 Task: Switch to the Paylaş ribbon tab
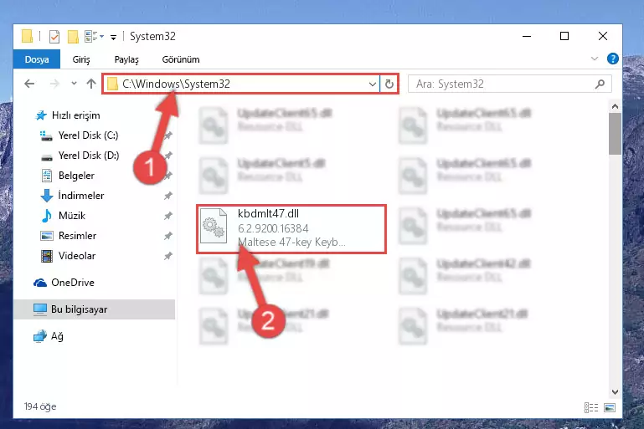126,59
